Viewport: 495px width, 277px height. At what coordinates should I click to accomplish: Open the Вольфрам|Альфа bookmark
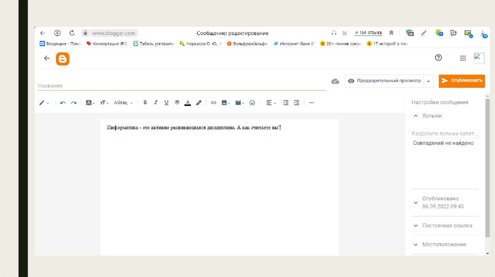247,43
